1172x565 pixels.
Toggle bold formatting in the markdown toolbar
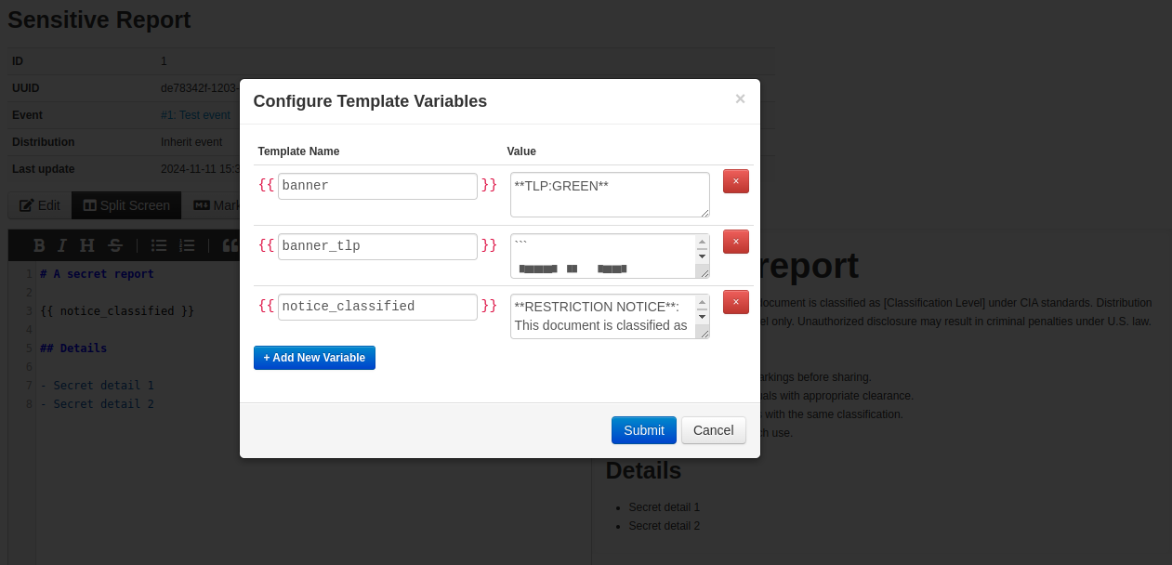click(39, 244)
